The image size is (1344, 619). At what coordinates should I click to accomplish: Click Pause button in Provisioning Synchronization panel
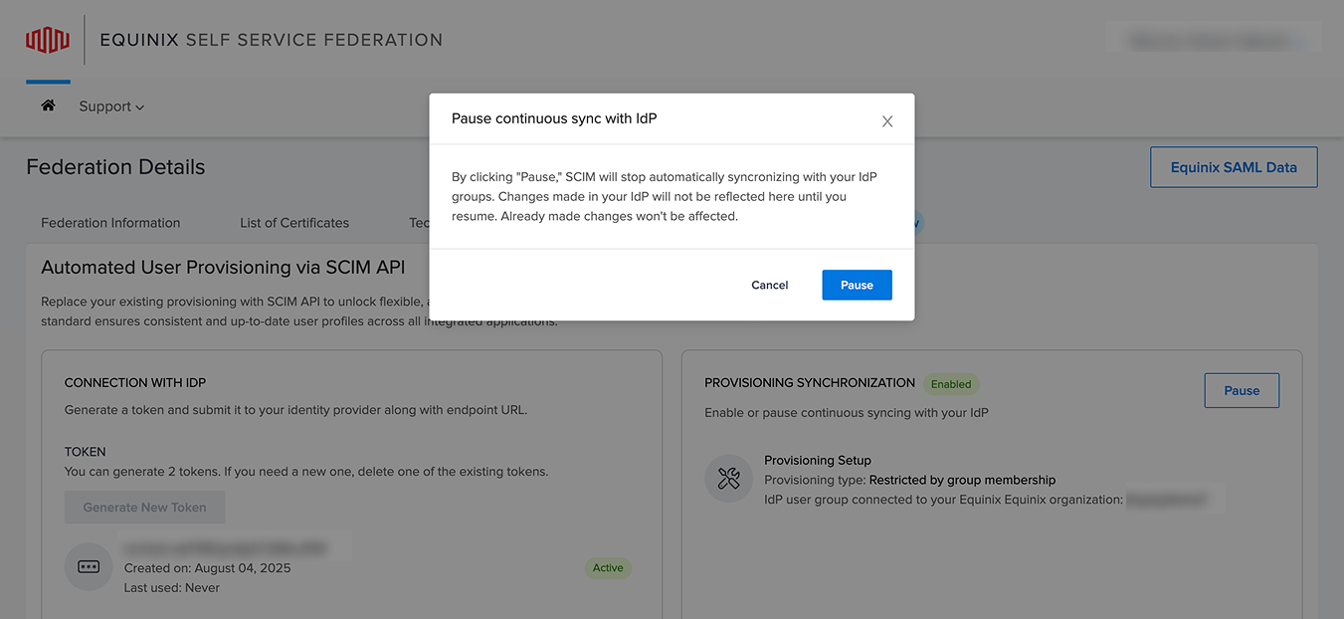(1242, 390)
